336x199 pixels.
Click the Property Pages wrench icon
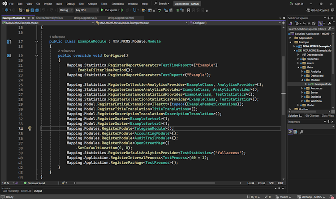302,132
